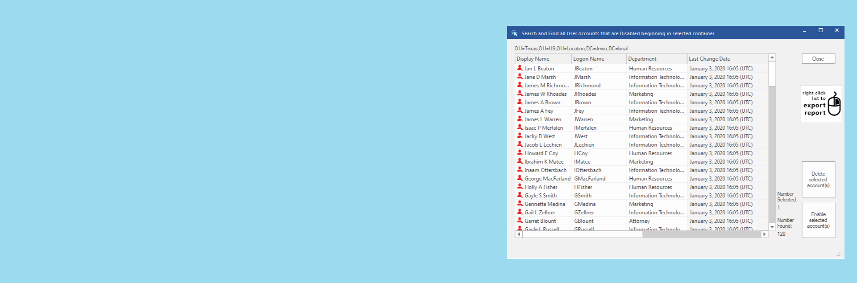Click Delete selected account(s) button

point(818,180)
